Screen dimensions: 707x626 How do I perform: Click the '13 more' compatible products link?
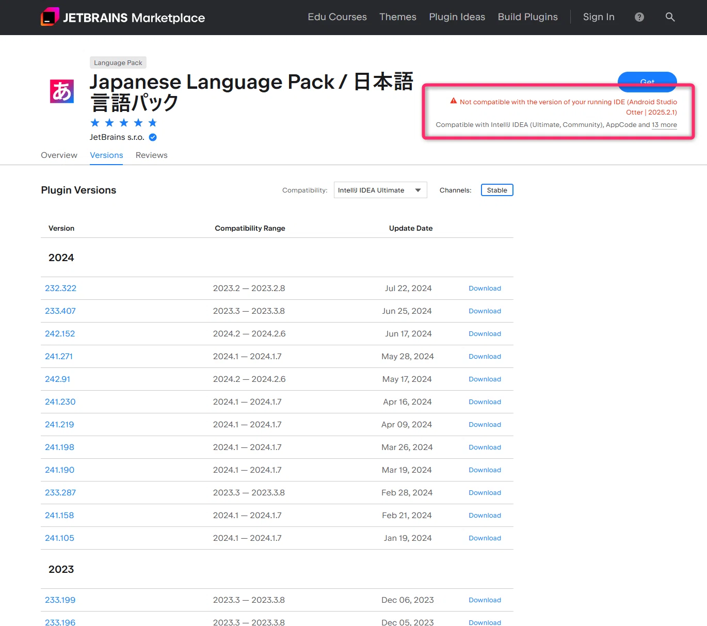(x=664, y=125)
